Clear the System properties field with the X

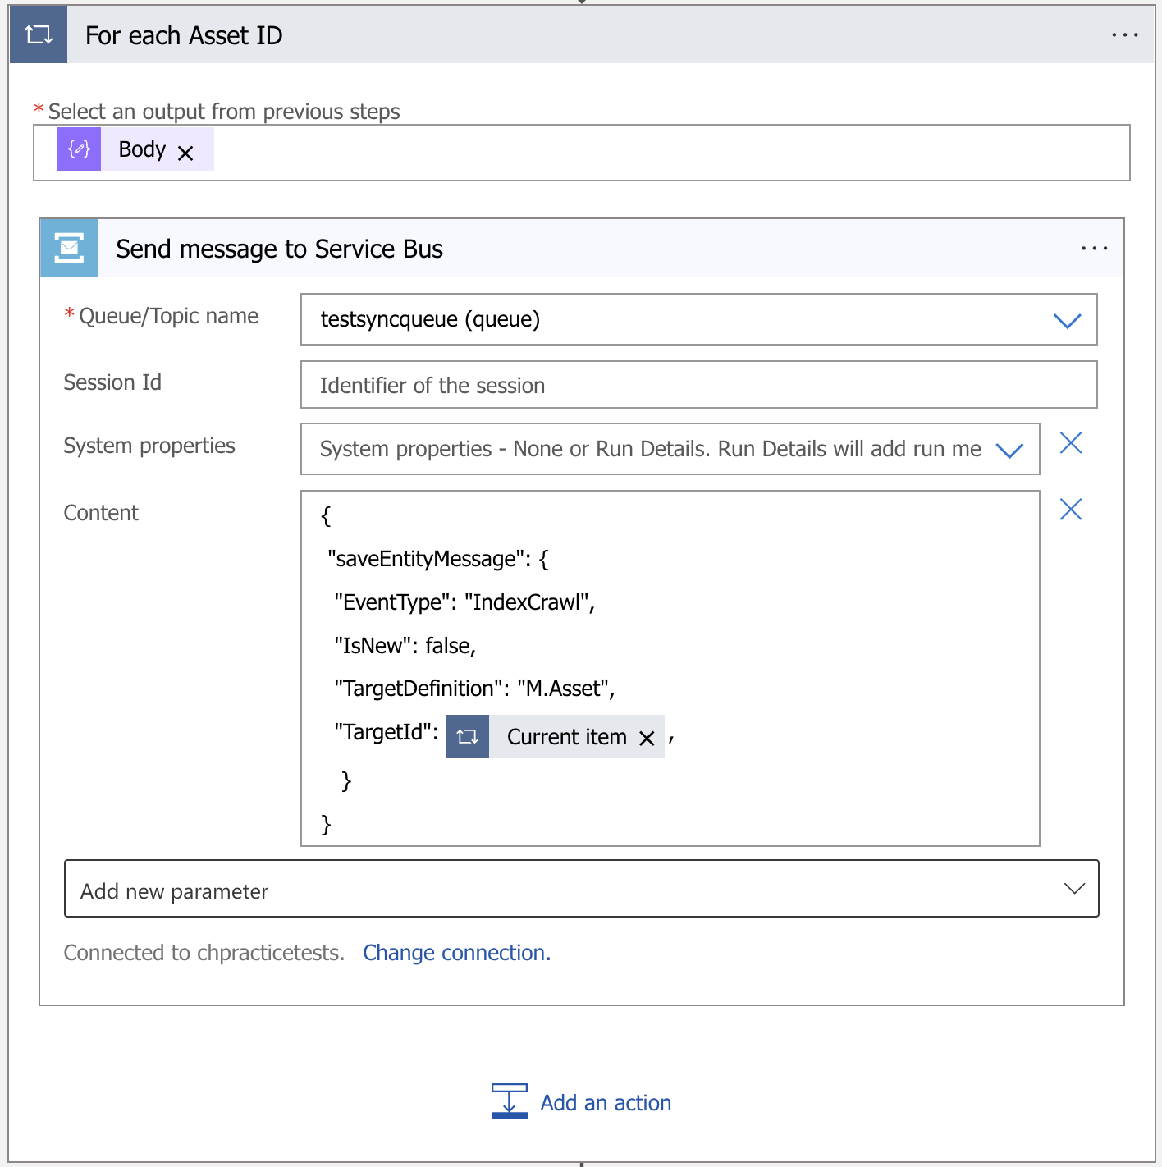1070,443
